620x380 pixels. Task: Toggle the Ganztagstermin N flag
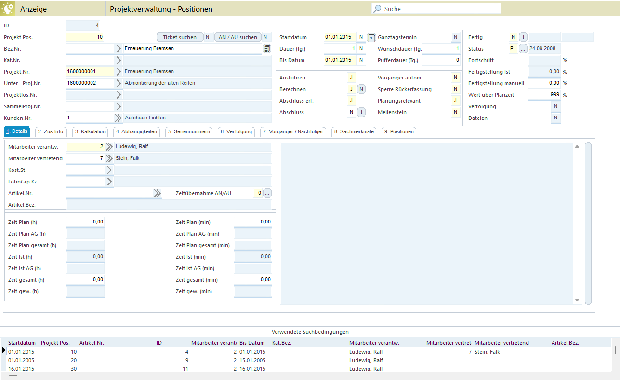455,37
